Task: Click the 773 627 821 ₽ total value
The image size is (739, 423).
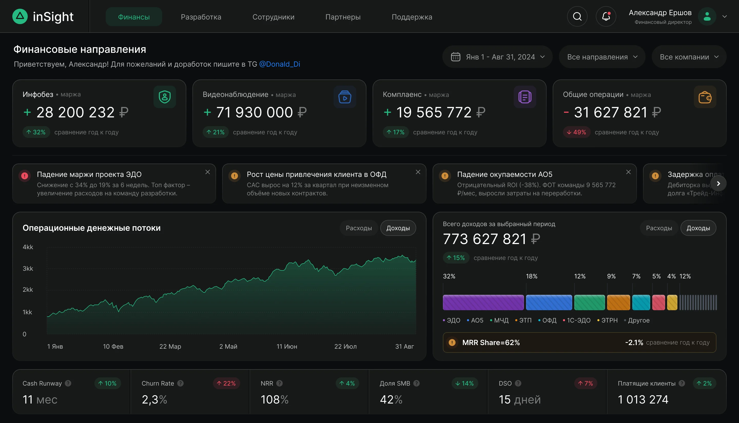Action: tap(491, 239)
